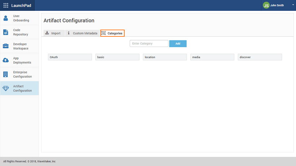Click the Developer Workspace briefcase icon
296x166 pixels.
(x=5, y=46)
